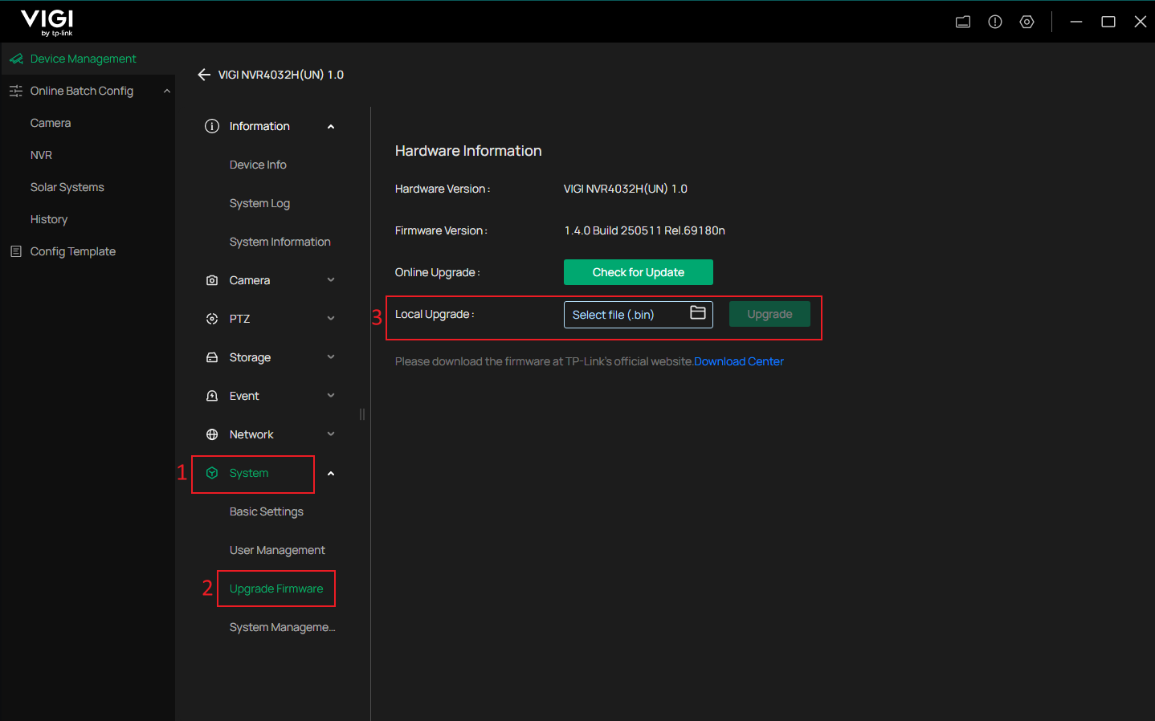
Task: Collapse the Online Batch Config menu
Action: 167,91
